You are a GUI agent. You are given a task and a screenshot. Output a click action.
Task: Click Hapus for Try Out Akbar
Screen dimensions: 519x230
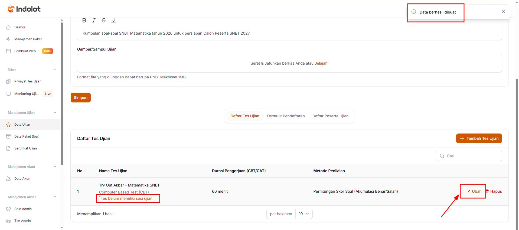coord(494,191)
